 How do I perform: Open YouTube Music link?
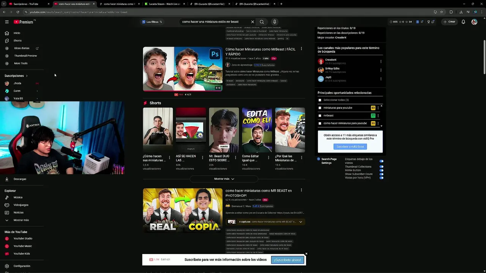tap(23, 246)
